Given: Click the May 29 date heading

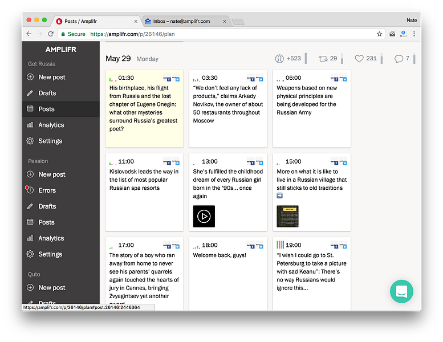Looking at the screenshot, I should point(118,59).
